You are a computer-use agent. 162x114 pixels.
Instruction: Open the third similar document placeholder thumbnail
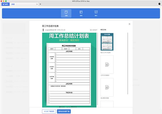[107, 87]
